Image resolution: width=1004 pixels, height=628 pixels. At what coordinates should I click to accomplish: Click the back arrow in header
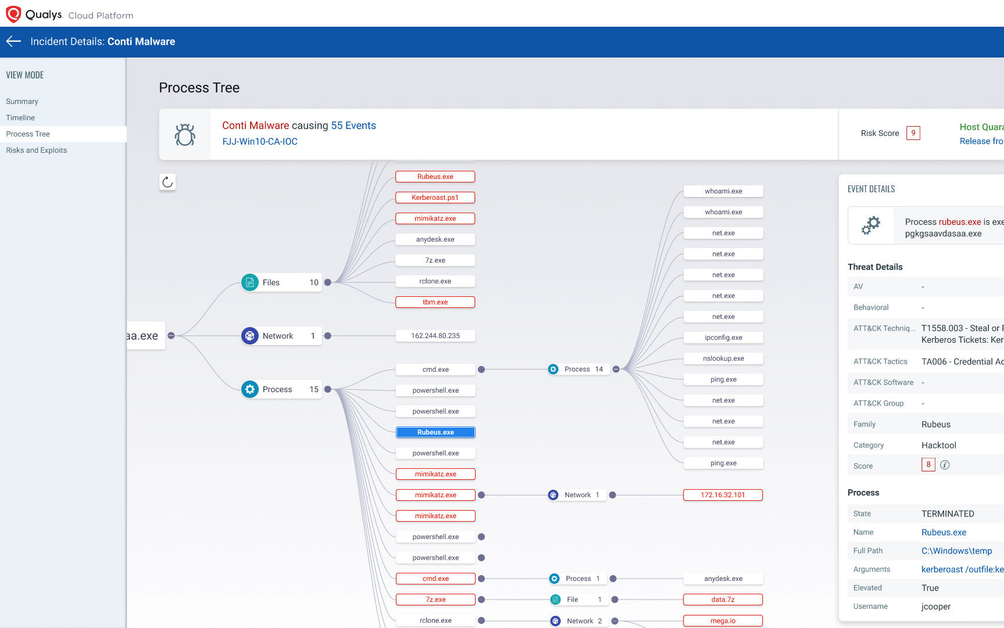click(x=13, y=41)
